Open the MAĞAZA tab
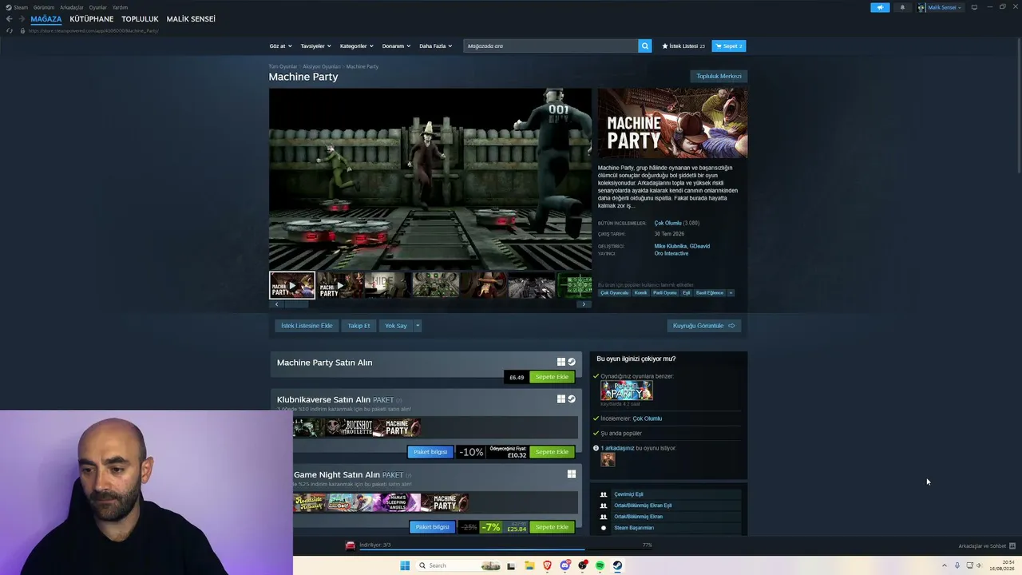This screenshot has height=575, width=1022. (x=46, y=19)
